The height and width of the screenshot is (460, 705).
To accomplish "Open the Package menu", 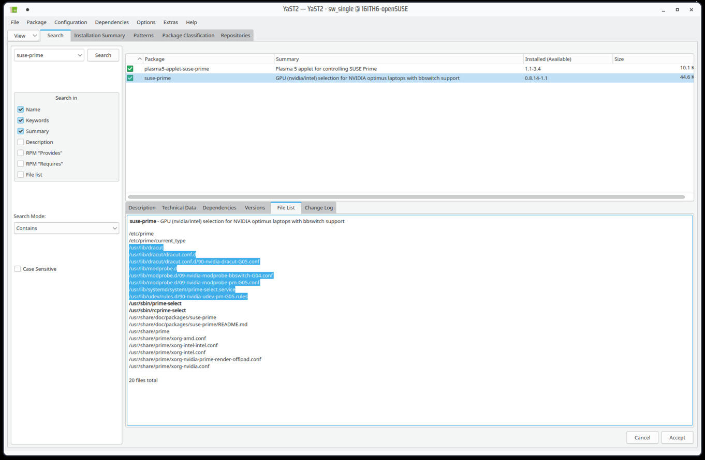I will 36,22.
